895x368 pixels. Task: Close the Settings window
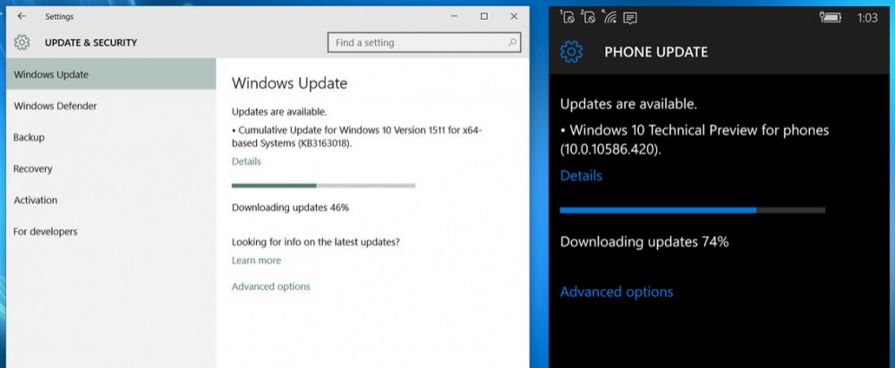(x=514, y=17)
